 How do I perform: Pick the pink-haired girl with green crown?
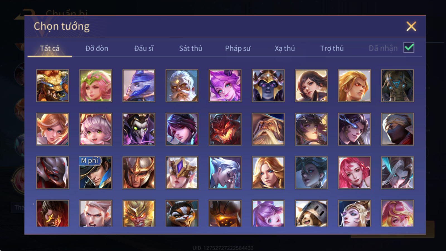96,86
